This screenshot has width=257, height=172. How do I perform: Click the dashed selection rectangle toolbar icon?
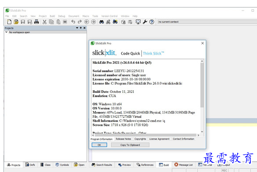pos(65,22)
